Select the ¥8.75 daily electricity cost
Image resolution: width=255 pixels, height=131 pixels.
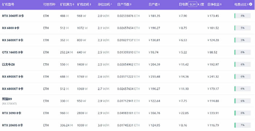coord(183,28)
